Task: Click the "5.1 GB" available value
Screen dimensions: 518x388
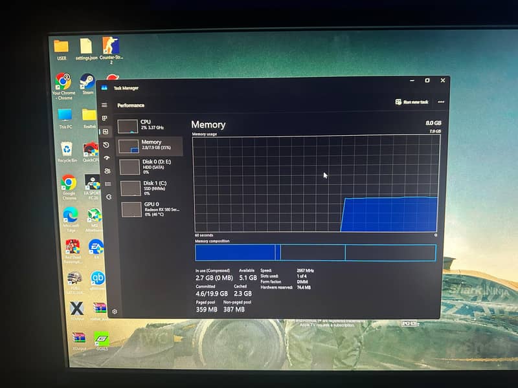Action: pos(248,278)
